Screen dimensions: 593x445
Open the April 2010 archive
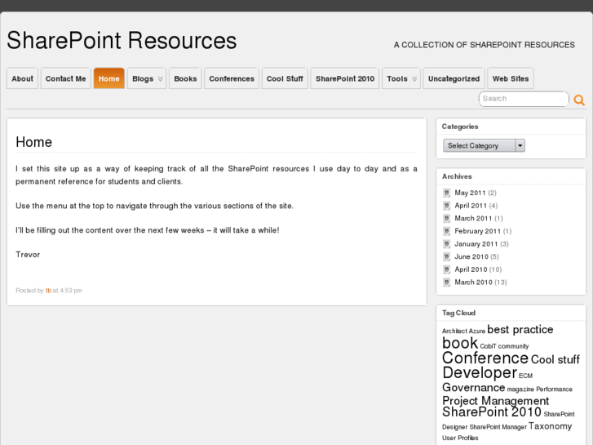(x=471, y=269)
